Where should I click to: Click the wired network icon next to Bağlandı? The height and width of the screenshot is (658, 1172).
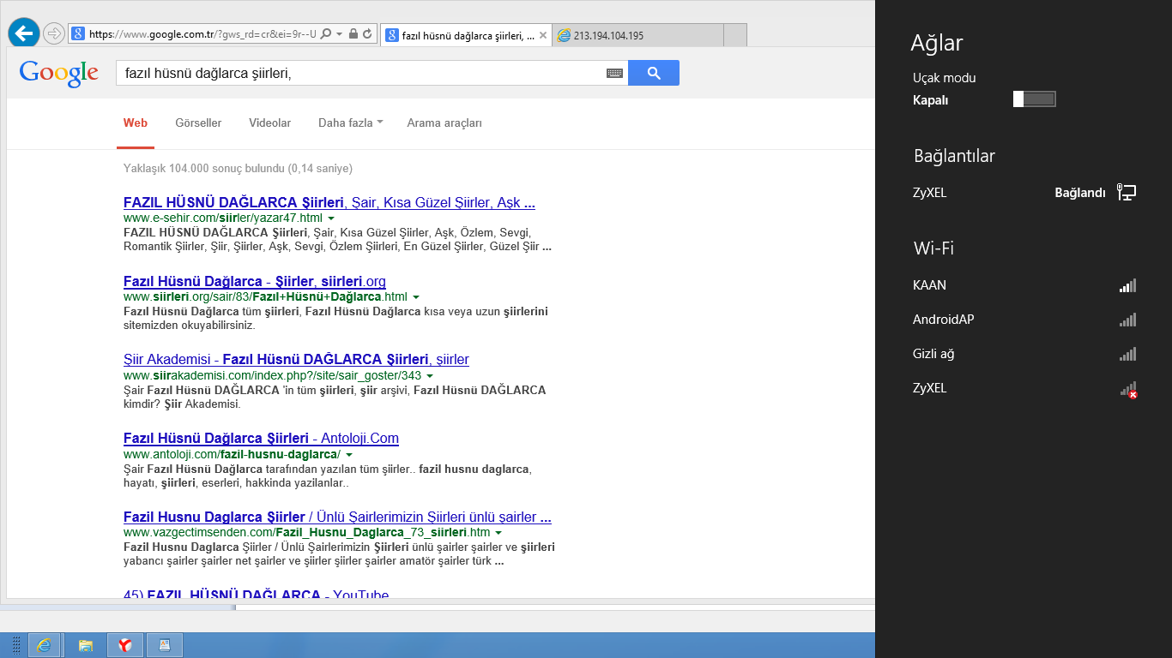1127,193
